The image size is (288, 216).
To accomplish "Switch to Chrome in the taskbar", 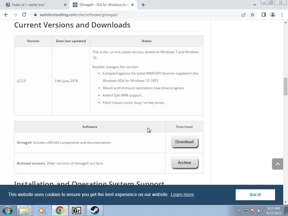I will 60,210.
